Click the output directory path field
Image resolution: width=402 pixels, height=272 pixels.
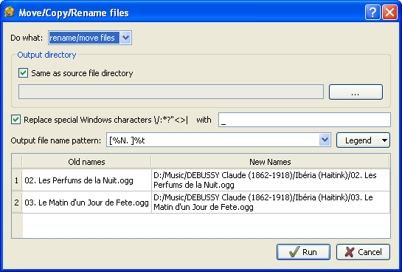(171, 92)
